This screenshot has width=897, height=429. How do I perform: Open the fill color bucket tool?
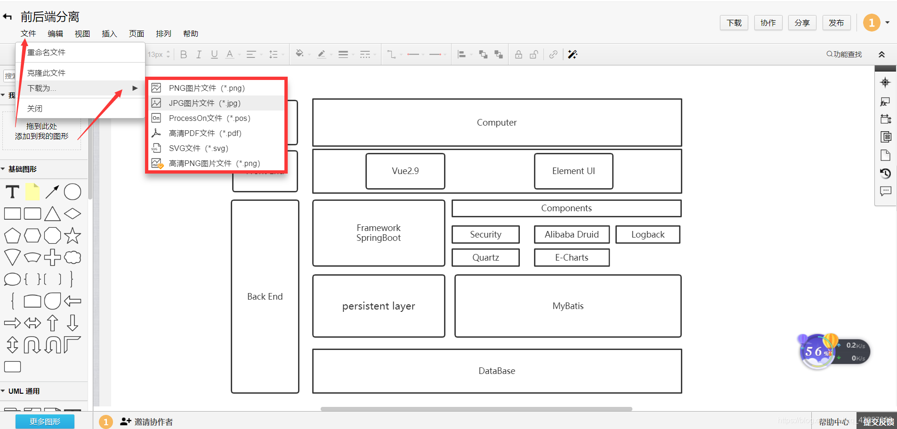tap(299, 54)
